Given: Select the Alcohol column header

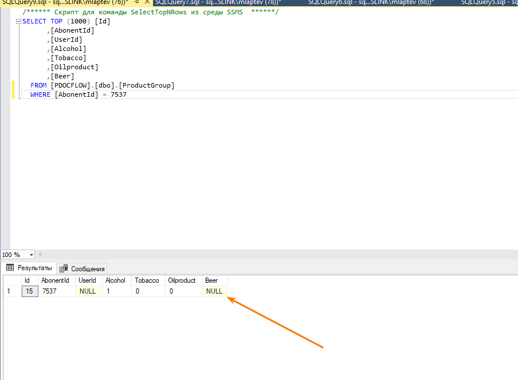Looking at the screenshot, I should click(117, 280).
